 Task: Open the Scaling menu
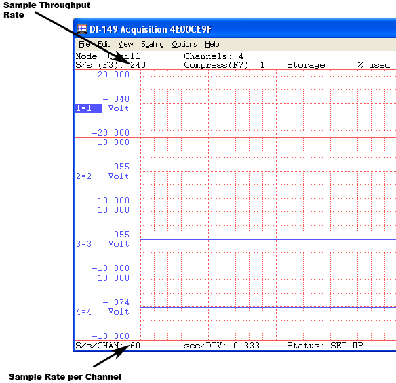tap(153, 44)
